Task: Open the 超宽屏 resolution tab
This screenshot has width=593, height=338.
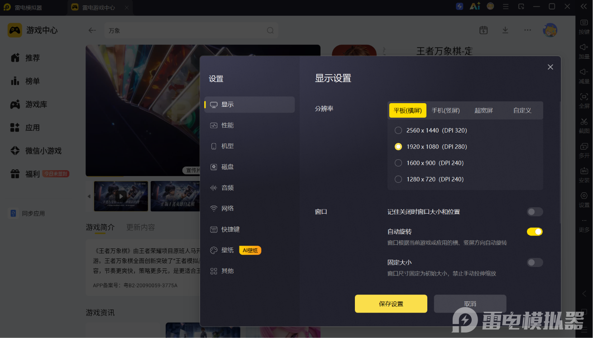Action: (x=483, y=110)
